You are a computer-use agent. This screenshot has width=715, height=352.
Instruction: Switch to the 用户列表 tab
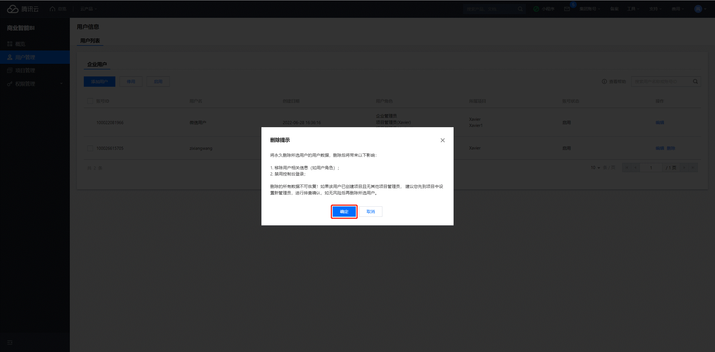point(90,41)
